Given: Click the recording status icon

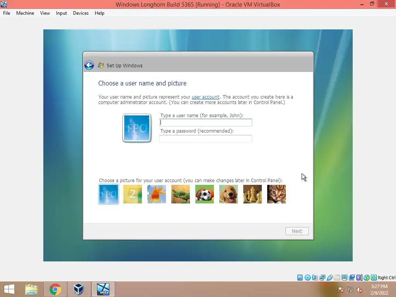Looking at the screenshot, I should point(352,278).
